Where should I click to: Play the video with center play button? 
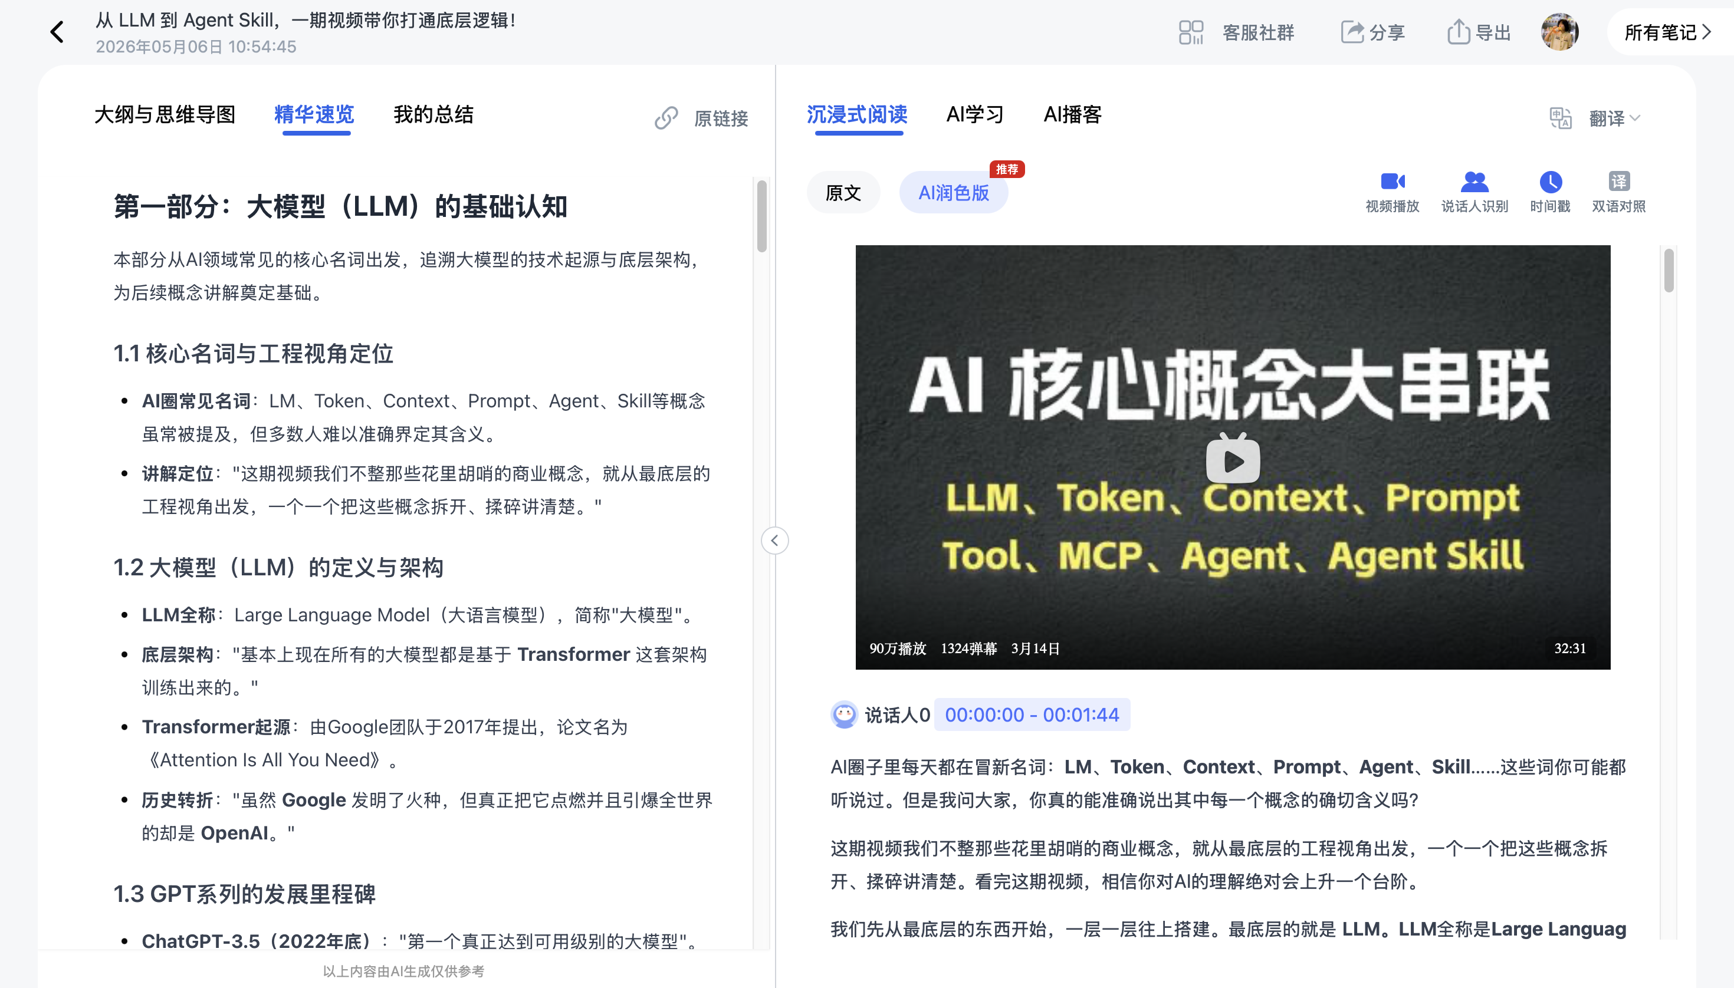pos(1233,459)
